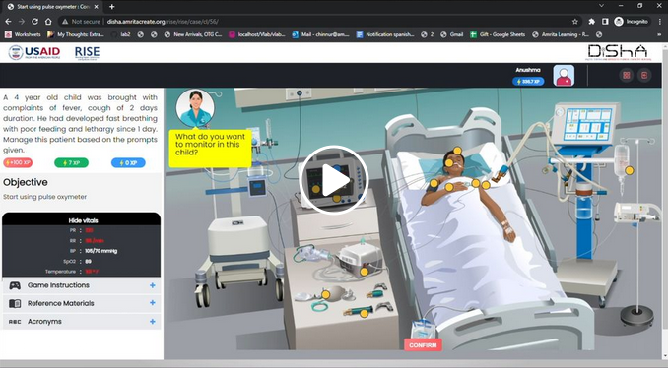Open Chrome's three-dot menu
This screenshot has height=370, width=668.
660,22
